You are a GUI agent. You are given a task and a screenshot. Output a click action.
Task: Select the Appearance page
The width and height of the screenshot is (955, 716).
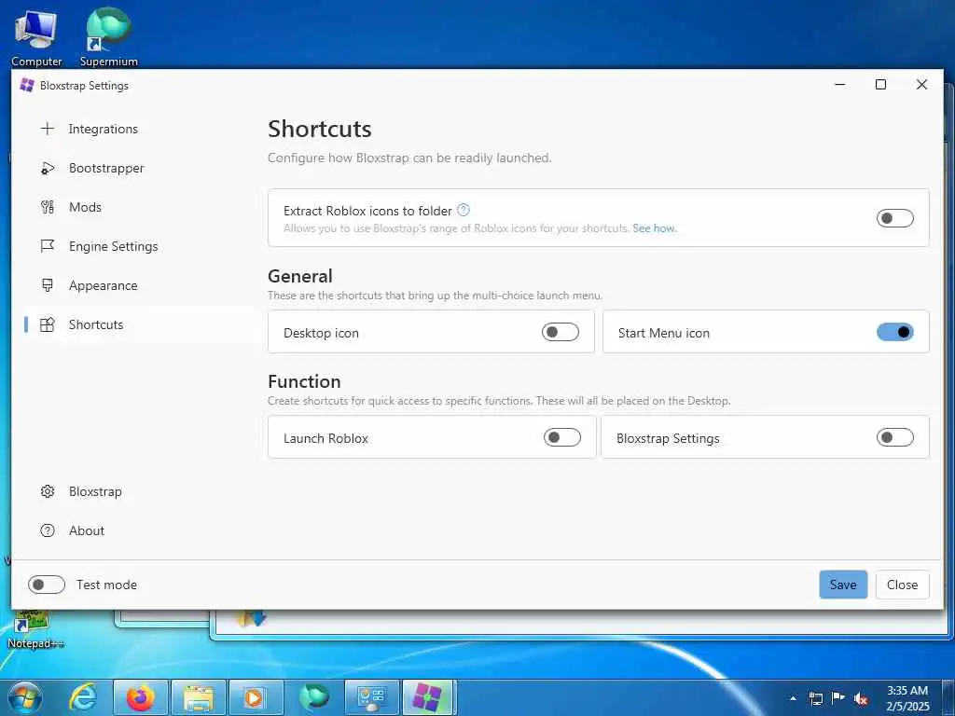pyautogui.click(x=139, y=285)
